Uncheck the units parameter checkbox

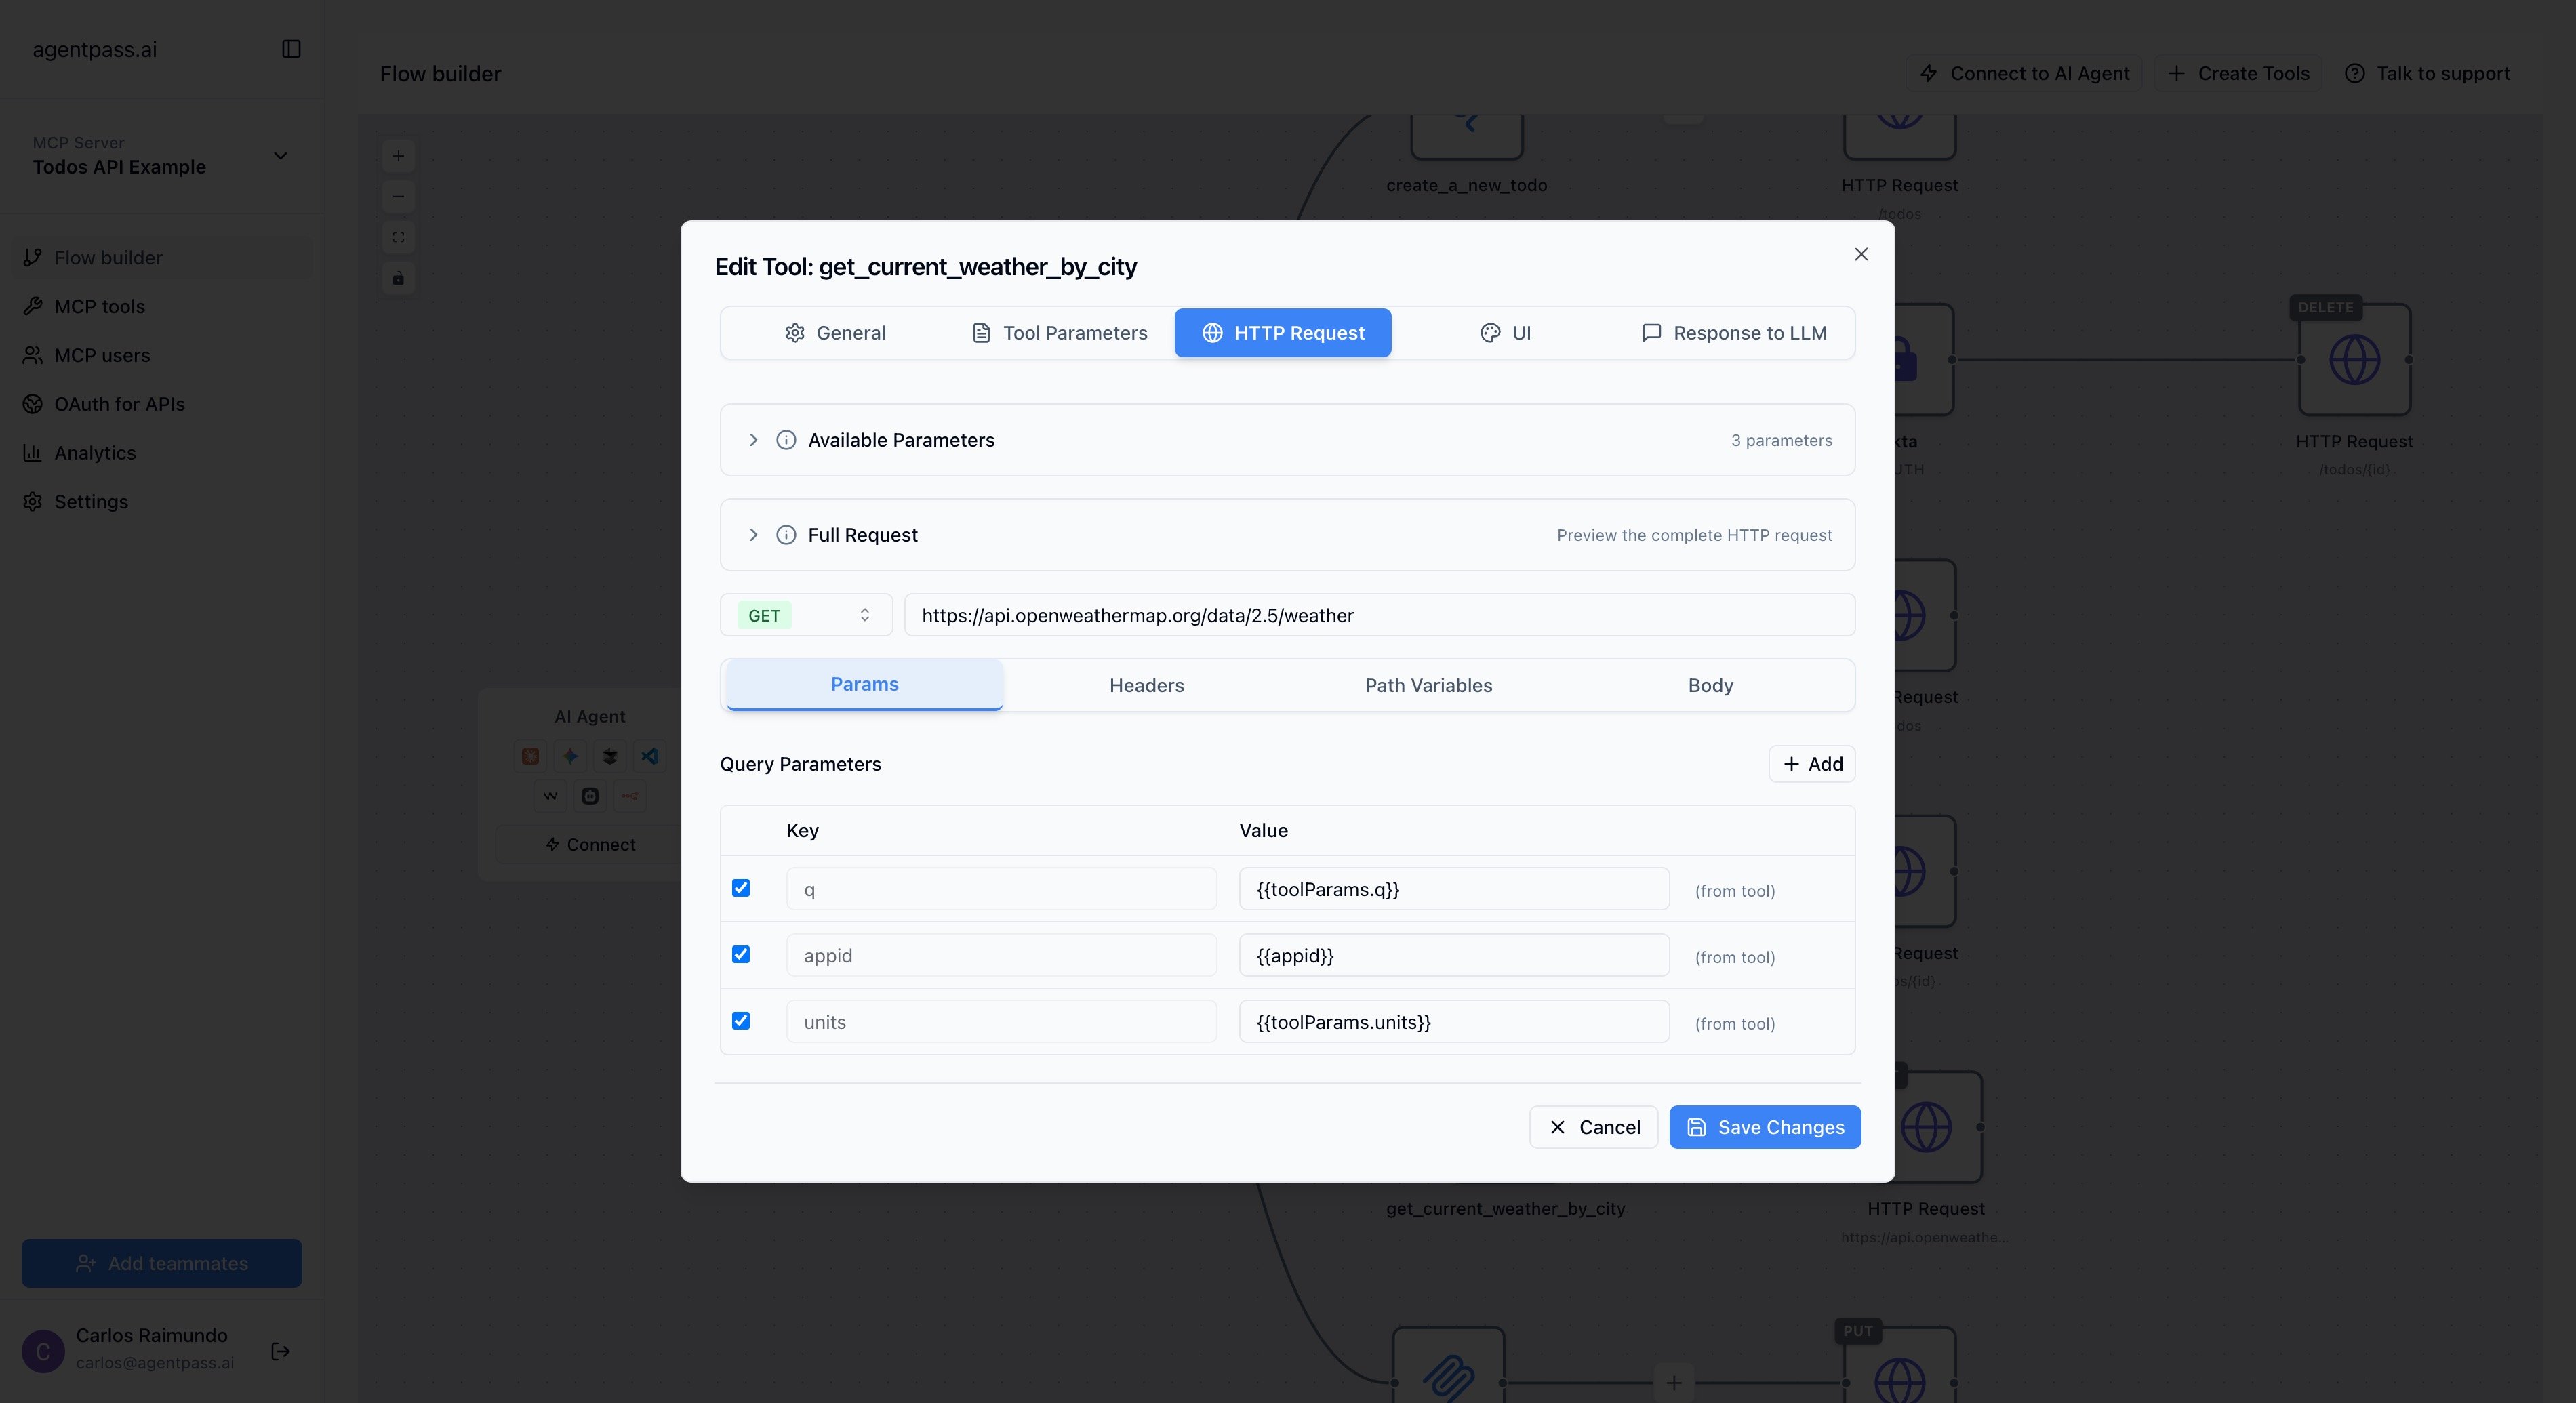(741, 1021)
